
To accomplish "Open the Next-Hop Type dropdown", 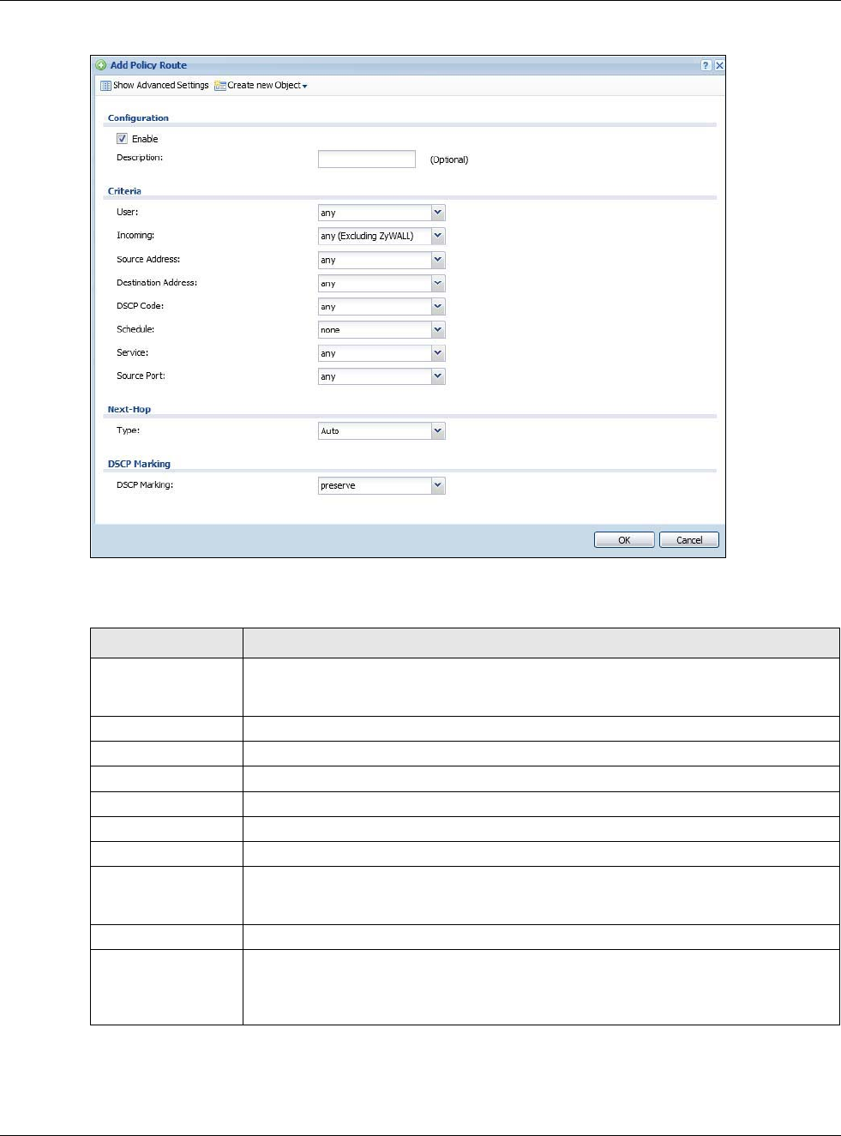I will click(381, 430).
